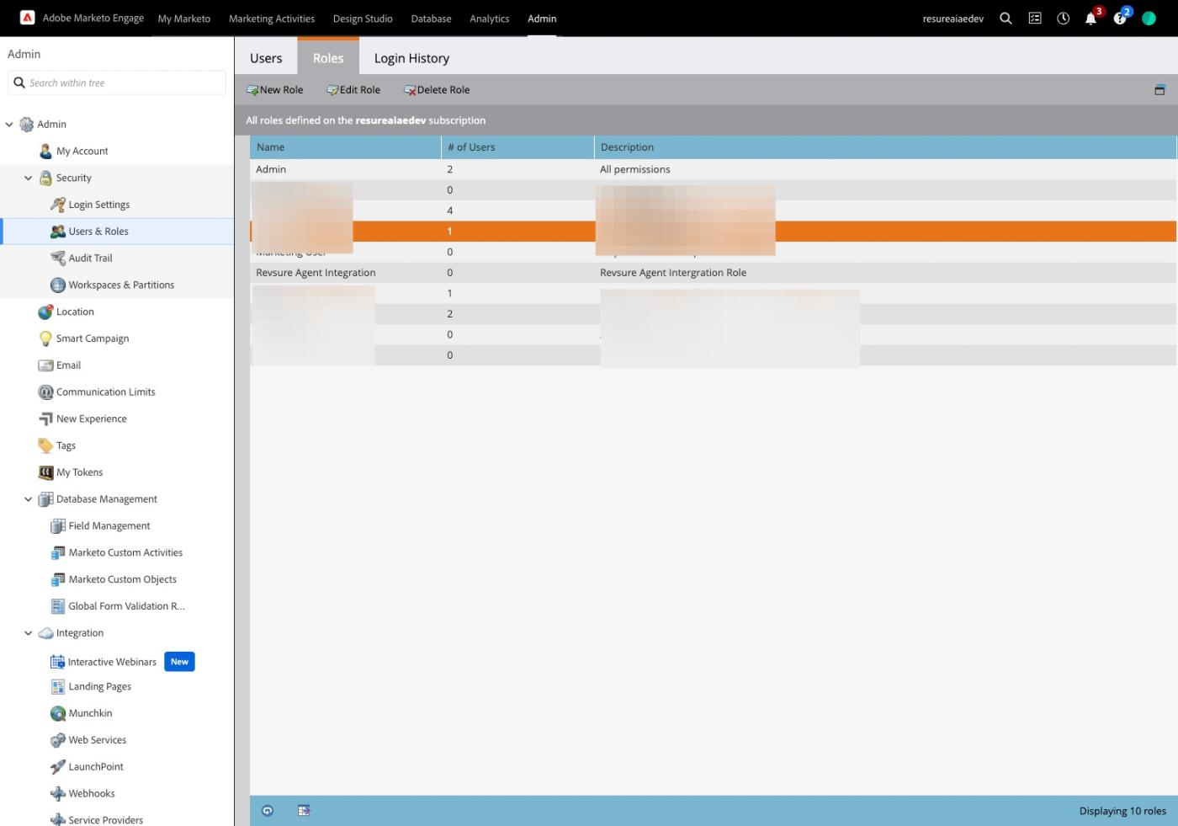Click the LaunchPoint rocket icon

click(x=58, y=767)
